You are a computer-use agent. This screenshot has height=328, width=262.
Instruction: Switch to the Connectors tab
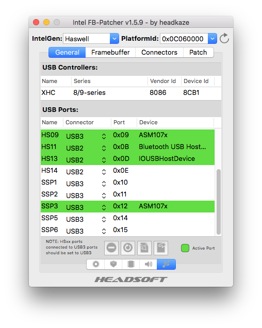159,52
